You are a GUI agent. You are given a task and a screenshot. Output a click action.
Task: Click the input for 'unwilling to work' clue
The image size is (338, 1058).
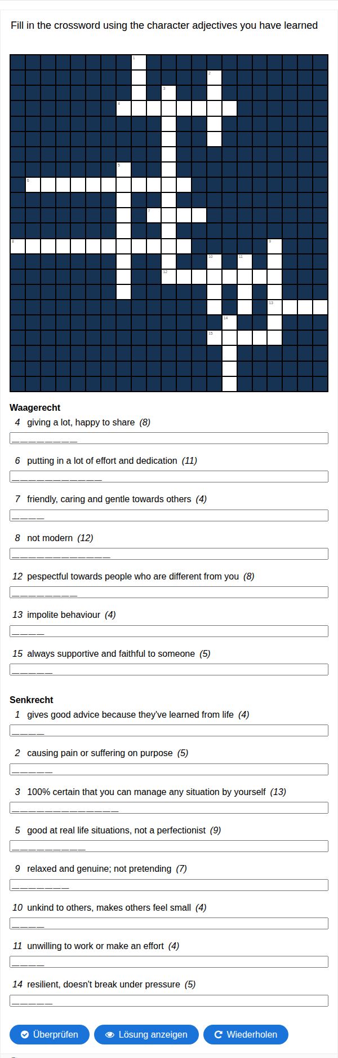pyautogui.click(x=169, y=962)
